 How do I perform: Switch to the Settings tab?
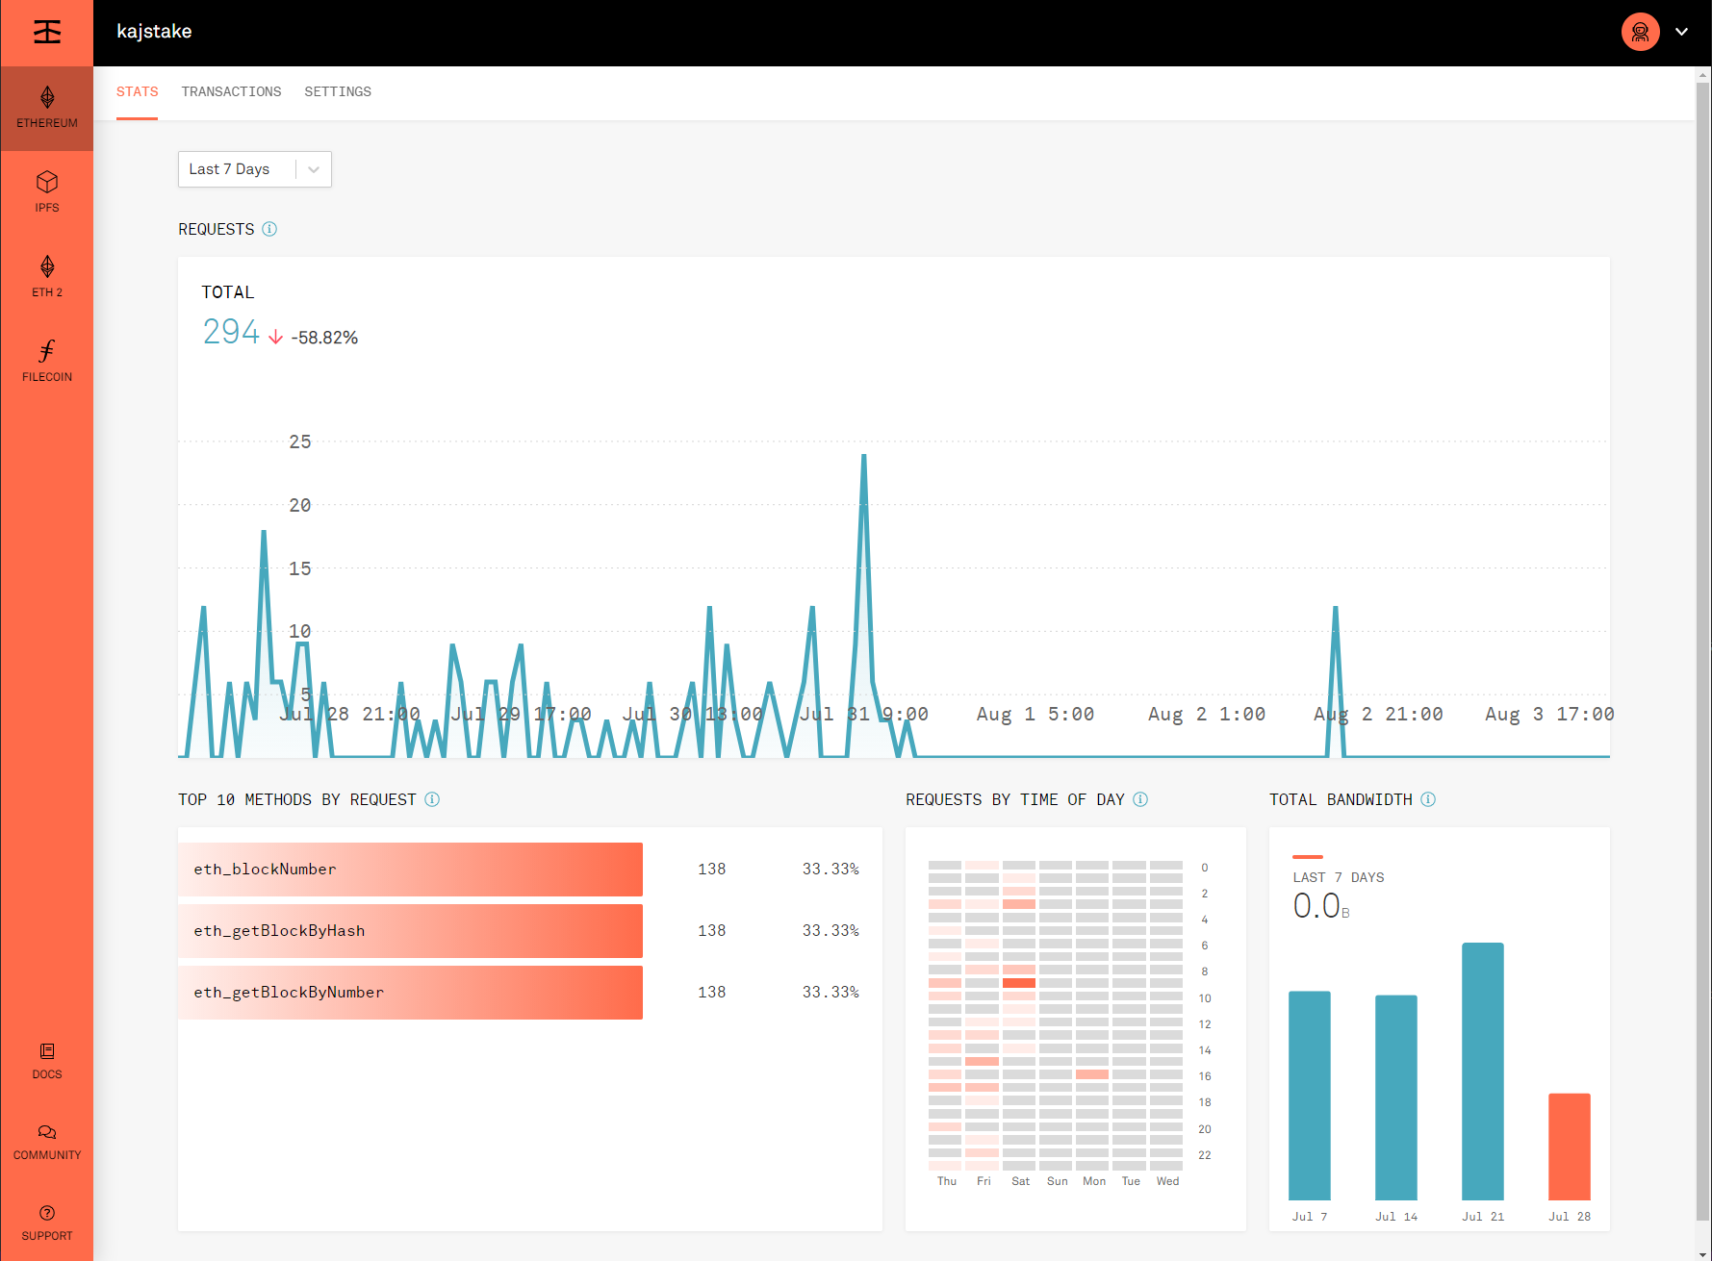(338, 92)
